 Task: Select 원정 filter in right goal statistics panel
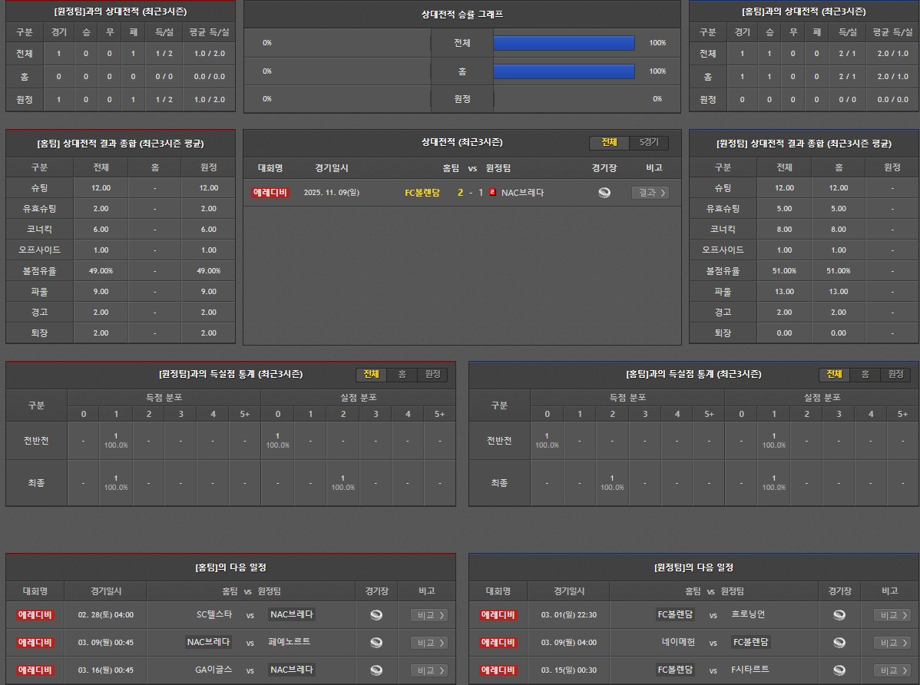[x=895, y=374]
